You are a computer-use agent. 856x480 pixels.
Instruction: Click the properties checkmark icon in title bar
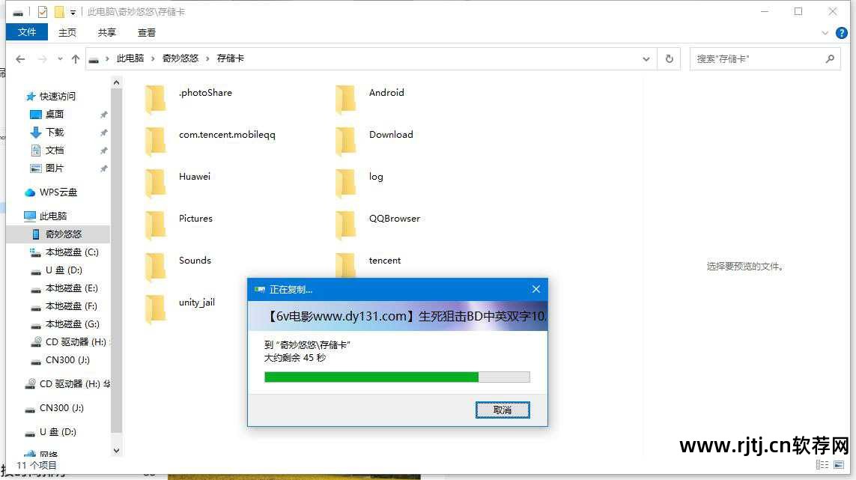43,11
